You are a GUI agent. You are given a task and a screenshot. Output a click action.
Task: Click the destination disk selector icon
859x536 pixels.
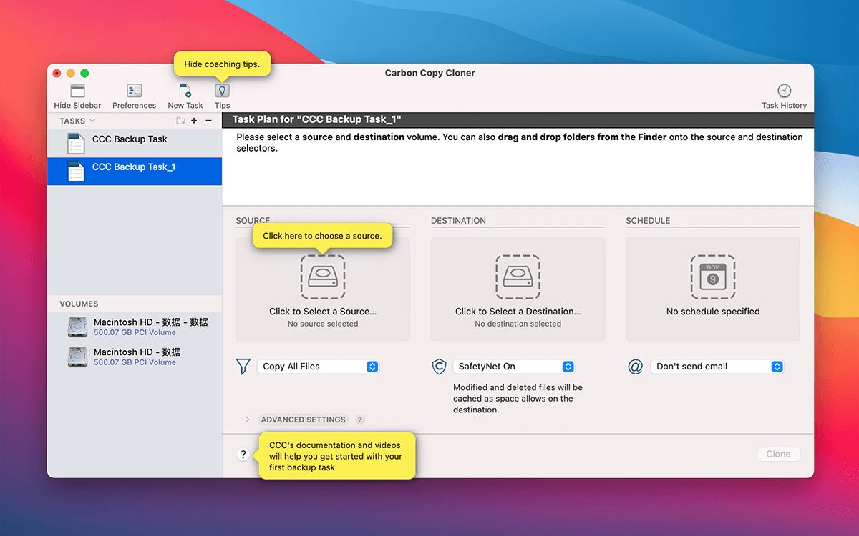click(x=518, y=277)
